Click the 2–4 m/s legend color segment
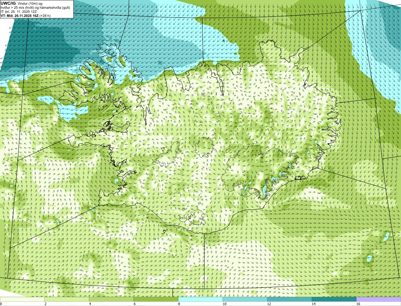The height and width of the screenshot is (306, 401). click(x=67, y=299)
